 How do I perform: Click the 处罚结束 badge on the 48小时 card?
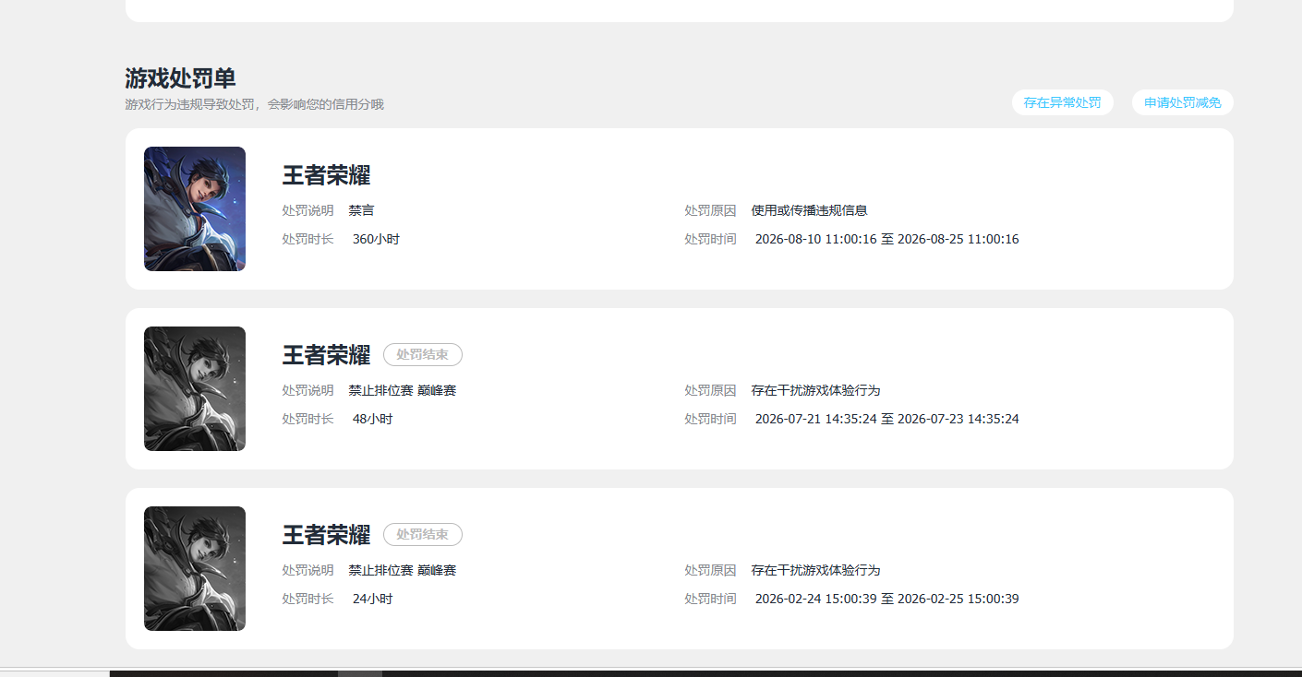(x=422, y=354)
